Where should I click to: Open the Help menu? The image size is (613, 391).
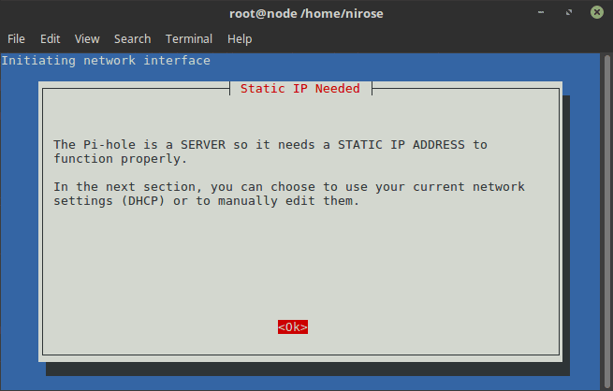tap(240, 39)
